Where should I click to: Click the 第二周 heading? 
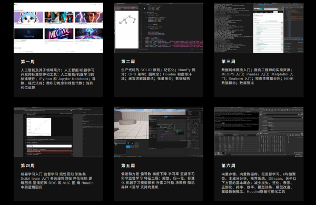tap(128, 62)
